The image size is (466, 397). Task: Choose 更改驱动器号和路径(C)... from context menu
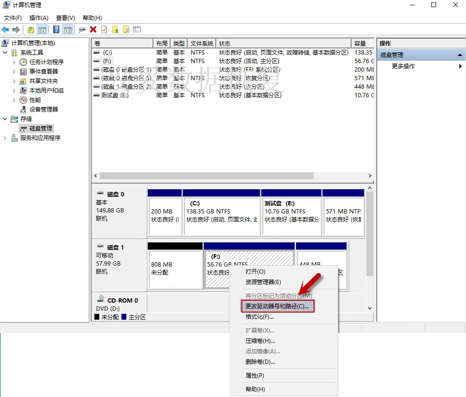tap(277, 306)
